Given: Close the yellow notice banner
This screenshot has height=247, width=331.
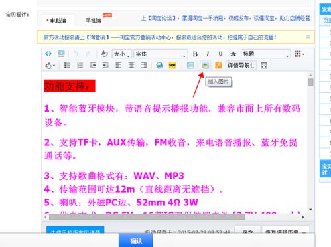Looking at the screenshot, I should (x=308, y=37).
